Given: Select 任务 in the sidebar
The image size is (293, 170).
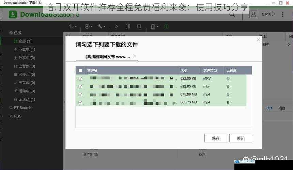Looking at the screenshot, I should click(15, 33).
